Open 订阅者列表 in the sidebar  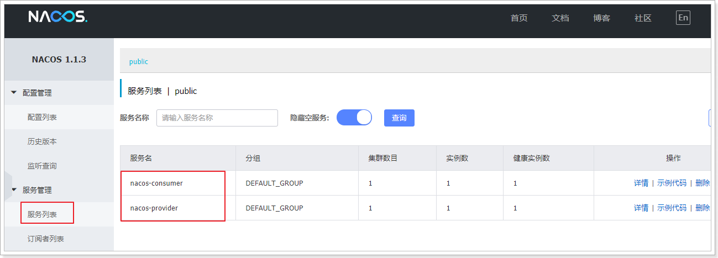point(45,239)
